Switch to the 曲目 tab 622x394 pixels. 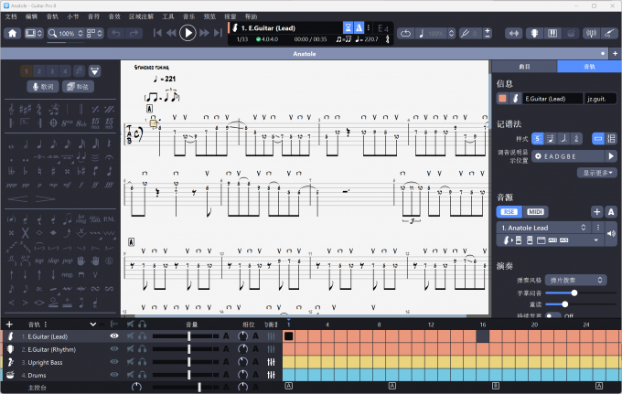coord(524,67)
